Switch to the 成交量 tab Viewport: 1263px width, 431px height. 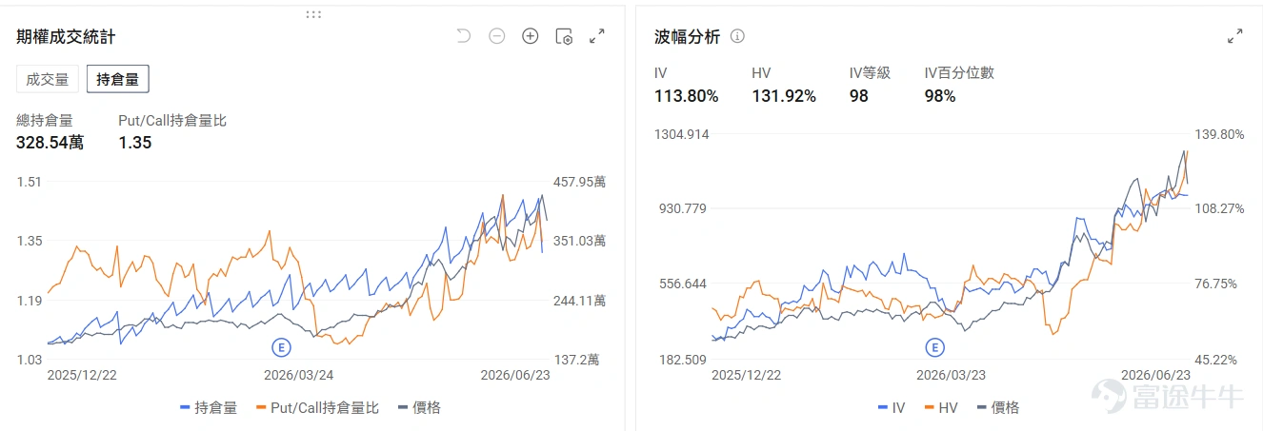click(x=48, y=79)
